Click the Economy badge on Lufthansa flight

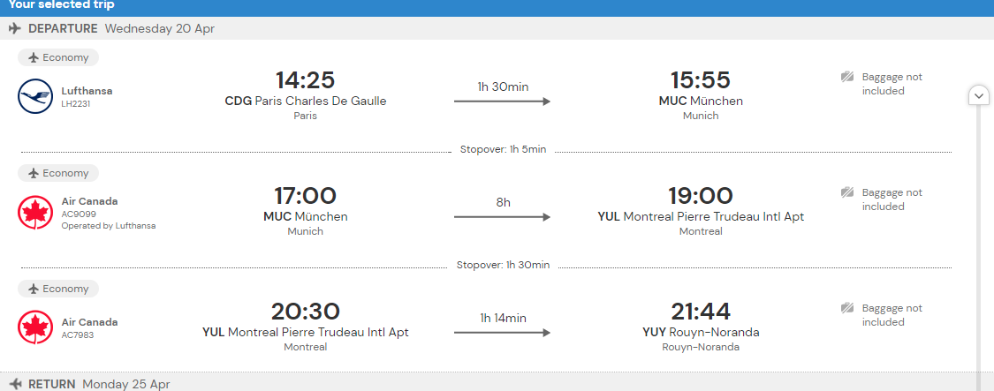pos(58,57)
